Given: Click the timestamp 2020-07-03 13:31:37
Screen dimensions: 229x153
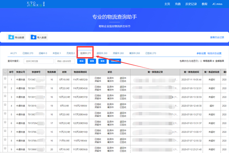Looking at the screenshot, I should coord(191,123).
